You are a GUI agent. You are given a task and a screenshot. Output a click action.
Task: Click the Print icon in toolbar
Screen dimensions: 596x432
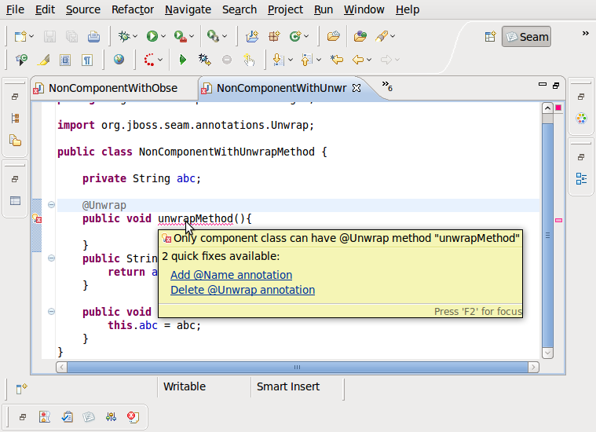coord(93,36)
